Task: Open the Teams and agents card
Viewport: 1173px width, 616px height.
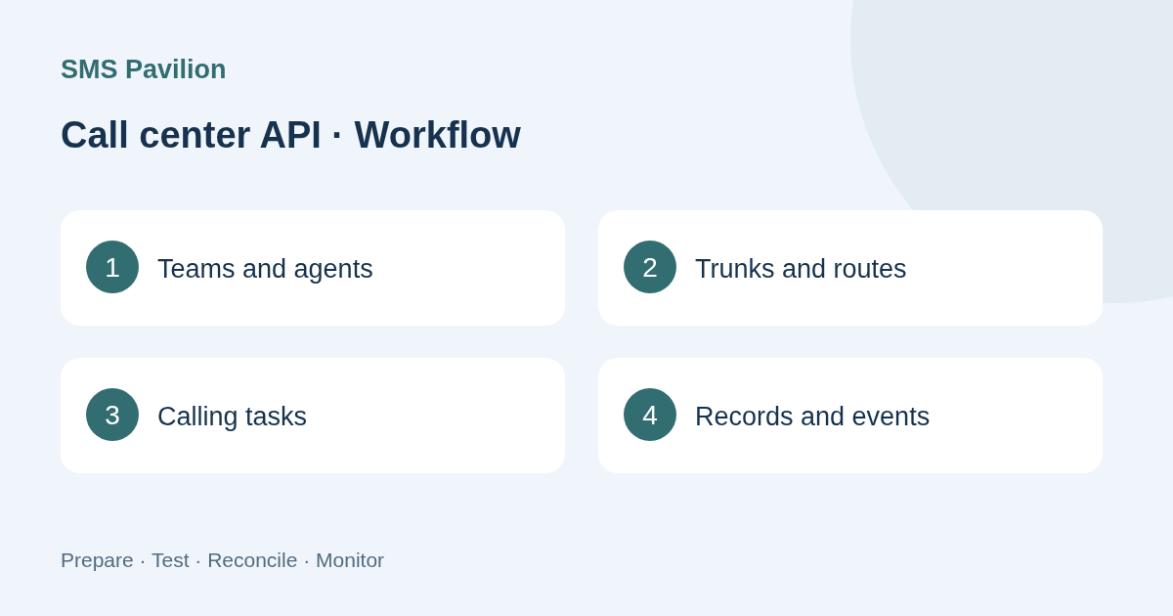Action: (x=313, y=268)
